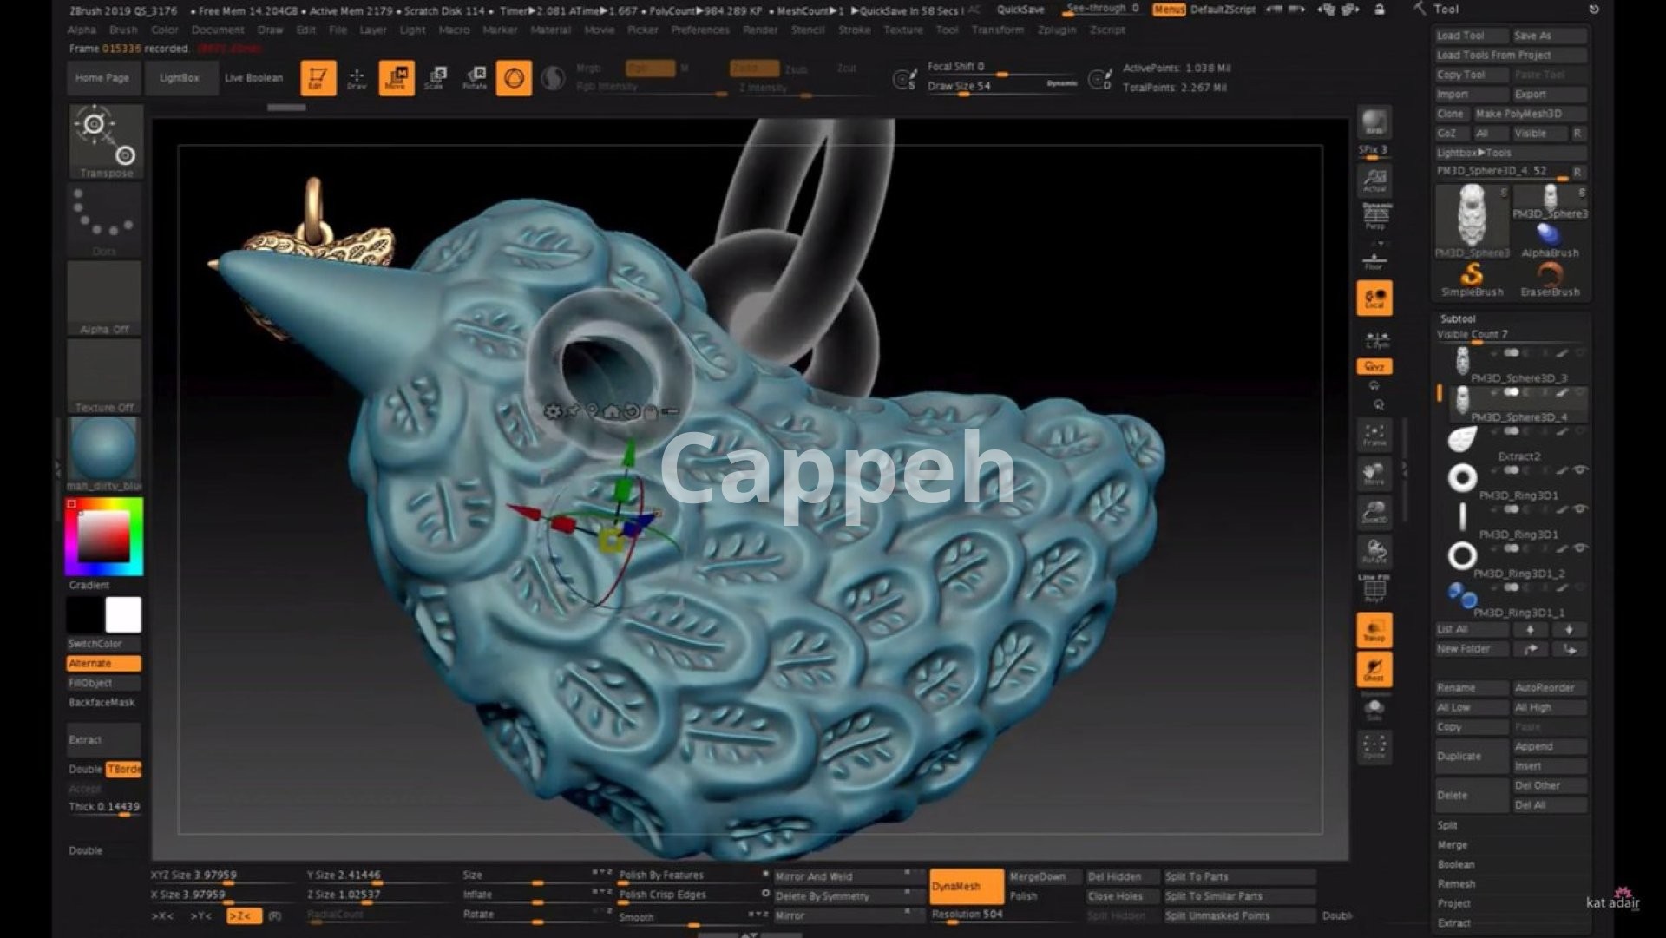
Task: Hide the PM3D_Ring3D1_2 subtool eye
Action: click(x=1580, y=548)
